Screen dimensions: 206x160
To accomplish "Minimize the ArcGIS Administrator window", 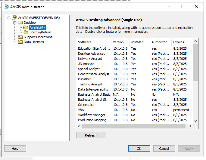I will (169, 7).
